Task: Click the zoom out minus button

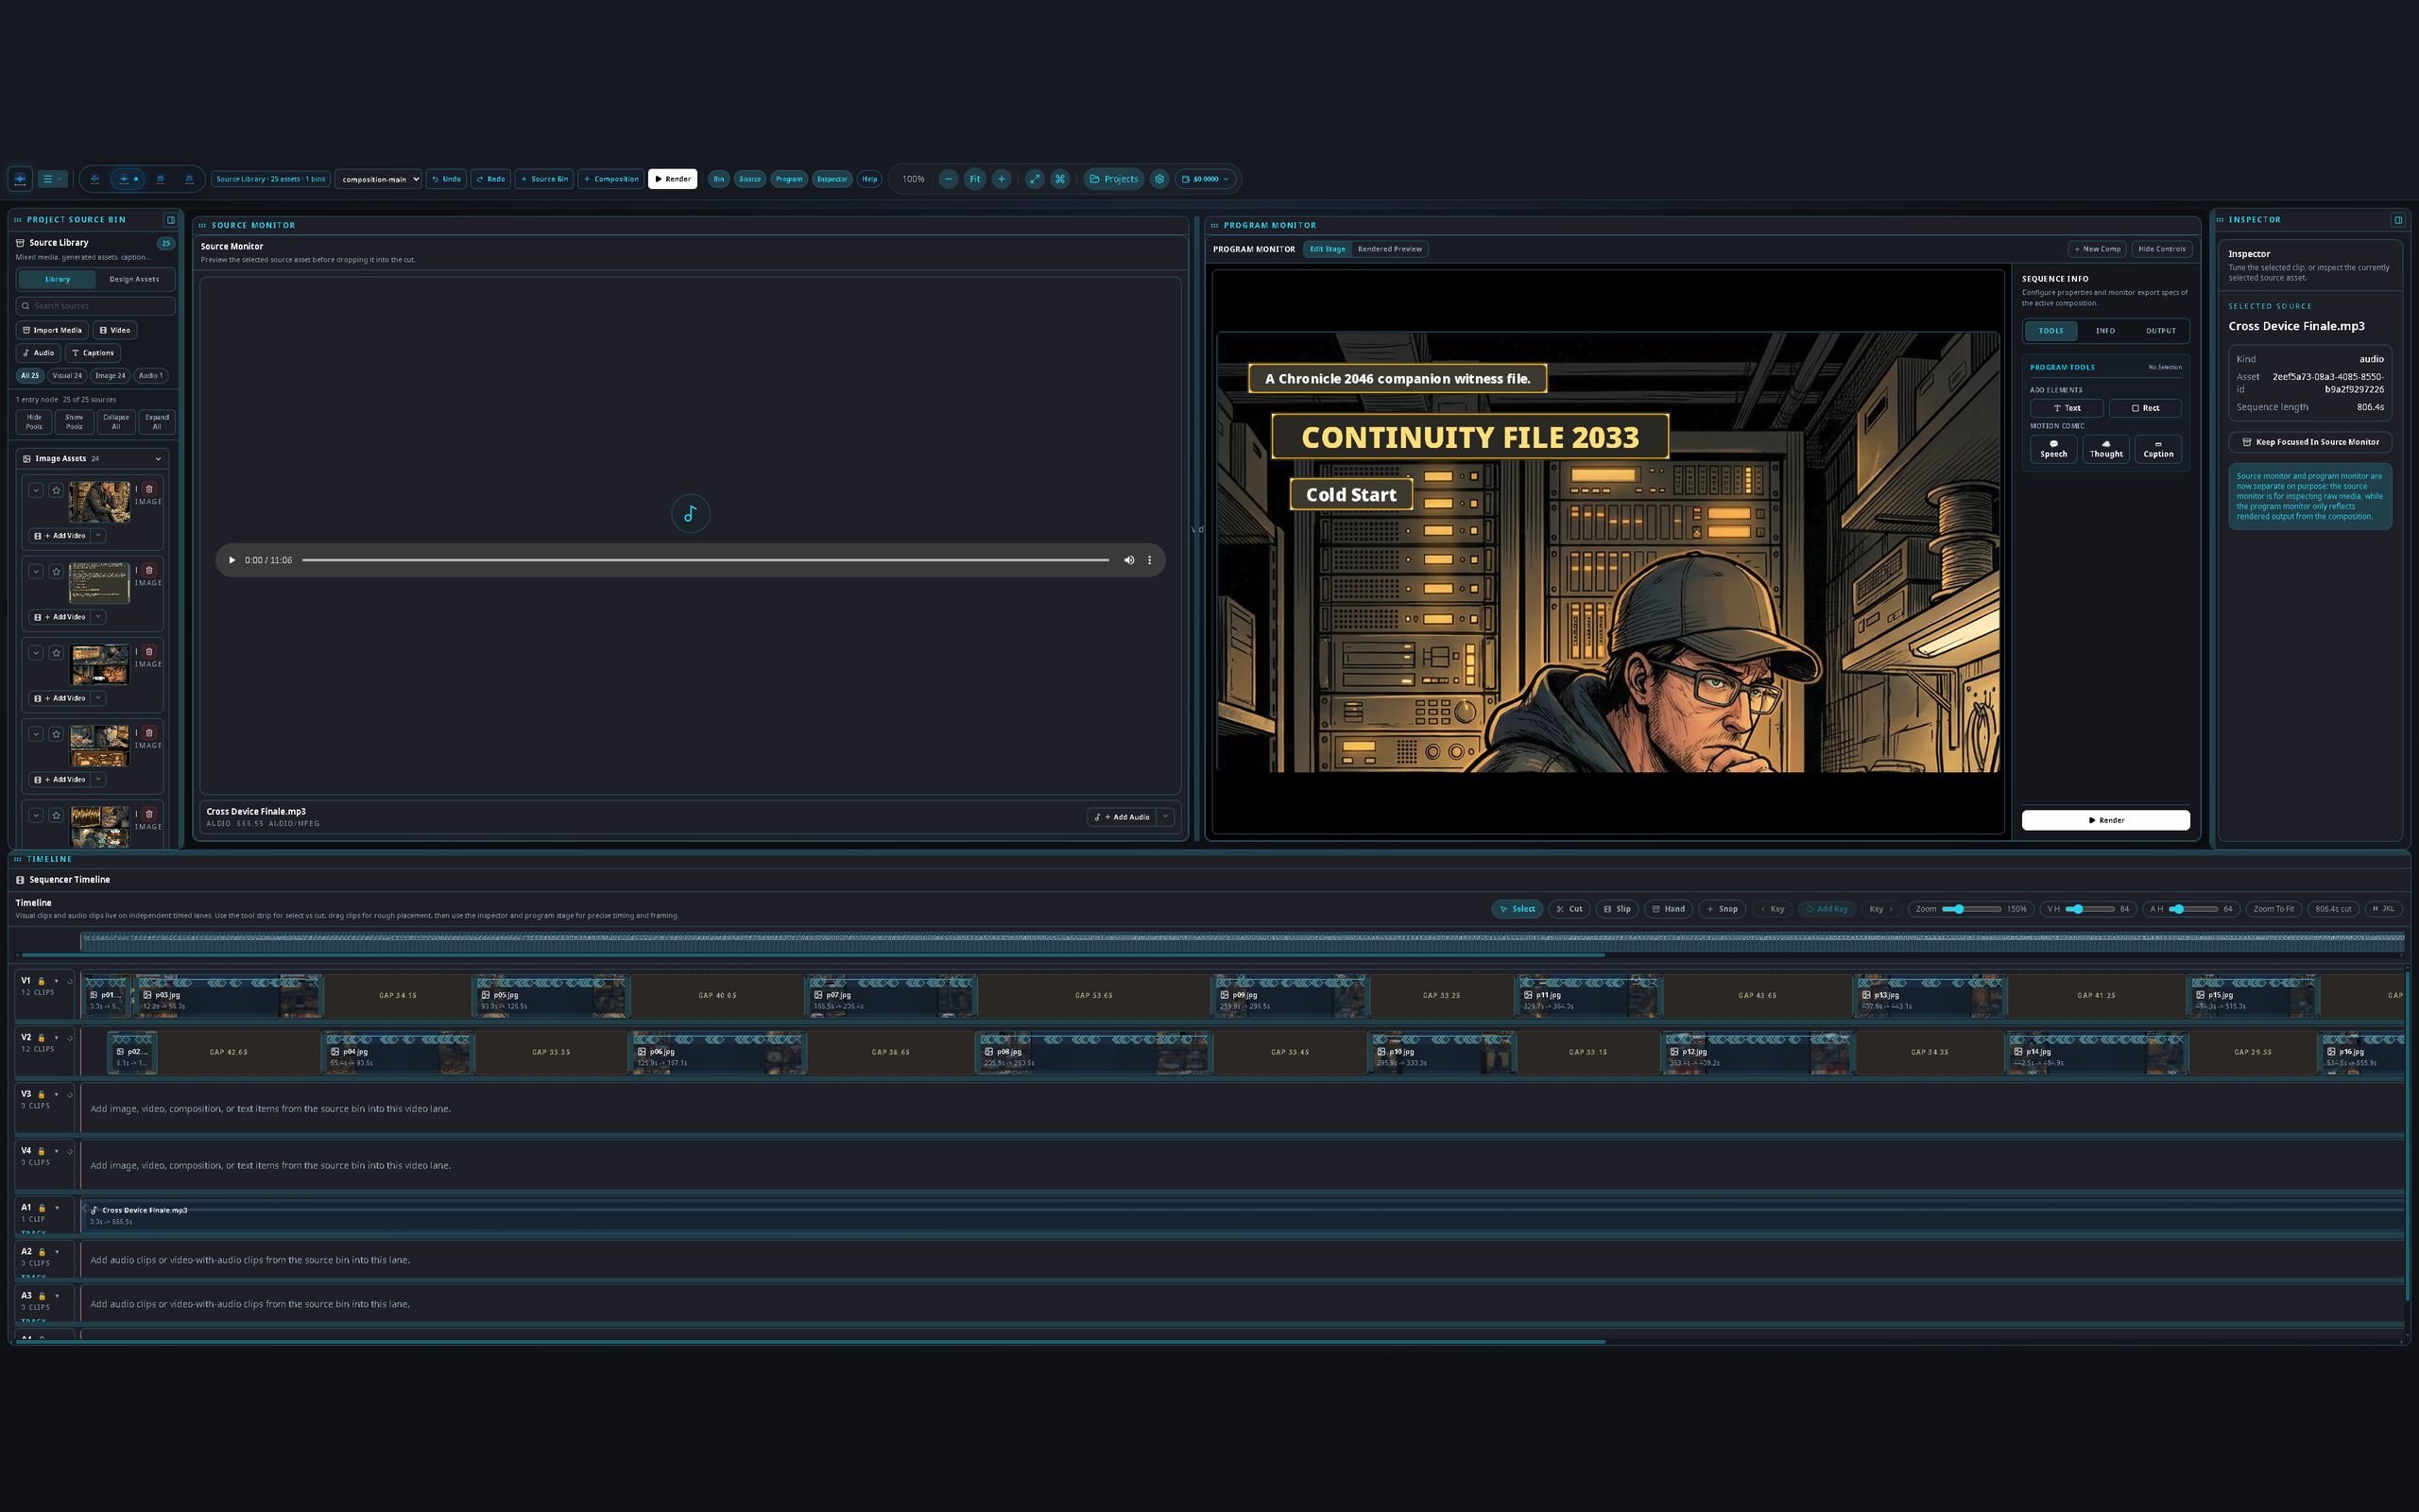Action: coord(949,179)
